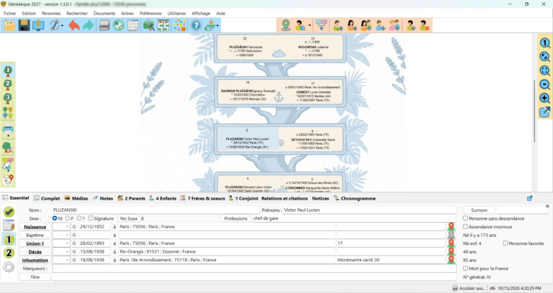Click the save floppy disk icon
Viewport: 553px width, 293px height.
point(24,25)
